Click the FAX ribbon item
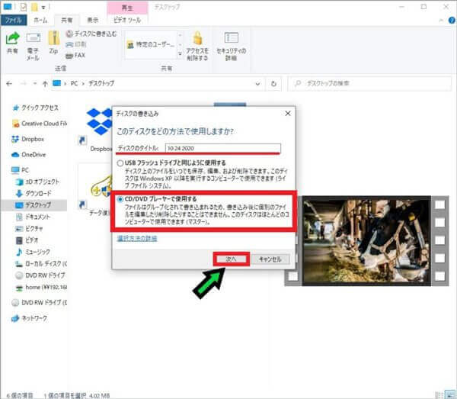Screen dimensions: 457x399 pyautogui.click(x=75, y=55)
